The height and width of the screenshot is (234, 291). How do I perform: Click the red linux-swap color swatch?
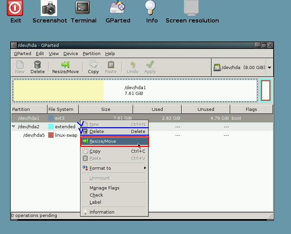pyautogui.click(x=51, y=135)
